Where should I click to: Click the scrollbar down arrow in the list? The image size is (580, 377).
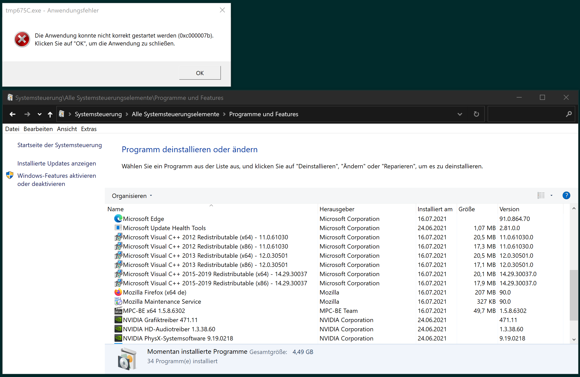574,339
